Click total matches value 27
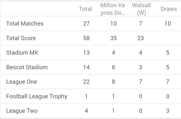Image resolution: width=181 pixels, height=119 pixels. pos(86,23)
